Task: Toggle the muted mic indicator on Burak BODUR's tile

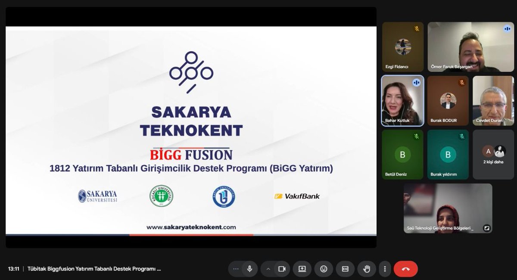Action: 461,82
